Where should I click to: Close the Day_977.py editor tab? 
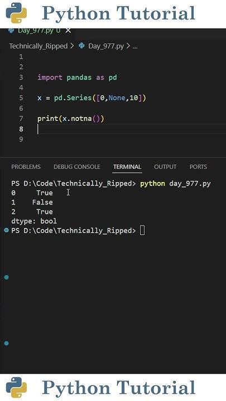click(68, 31)
